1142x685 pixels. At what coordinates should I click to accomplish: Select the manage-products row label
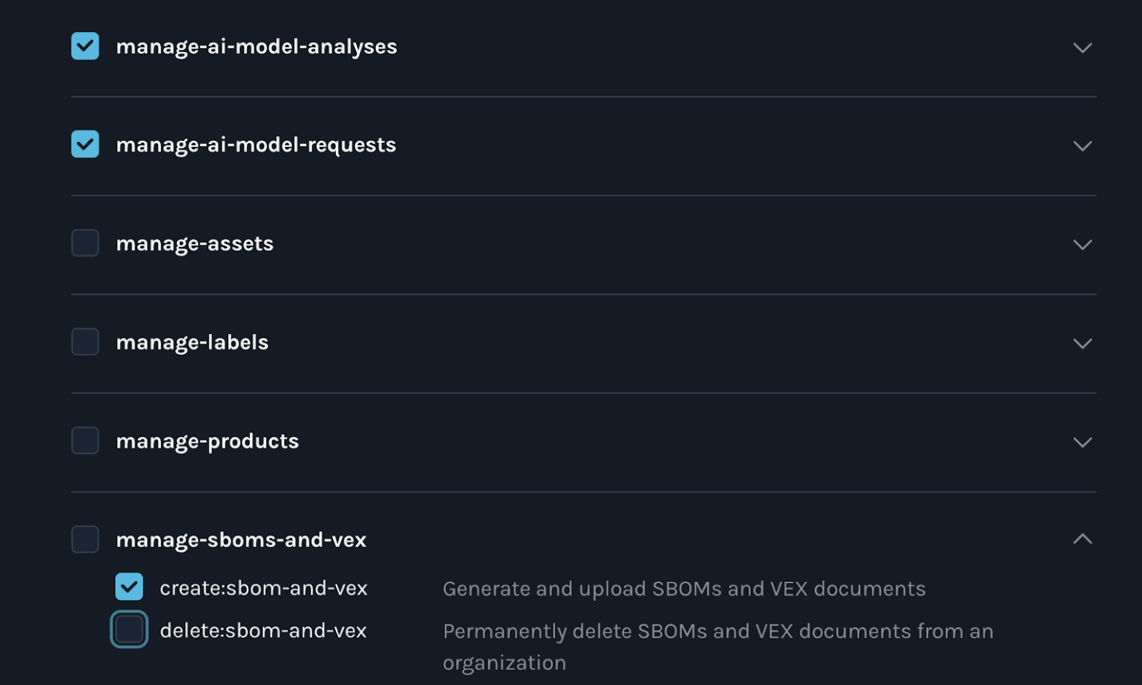point(207,442)
